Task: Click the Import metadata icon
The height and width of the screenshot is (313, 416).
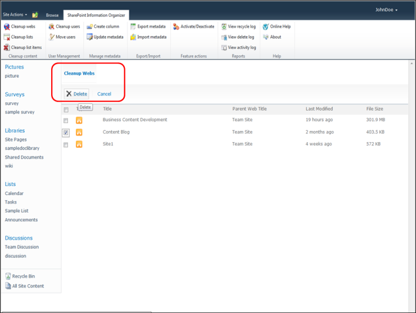Action: [133, 37]
